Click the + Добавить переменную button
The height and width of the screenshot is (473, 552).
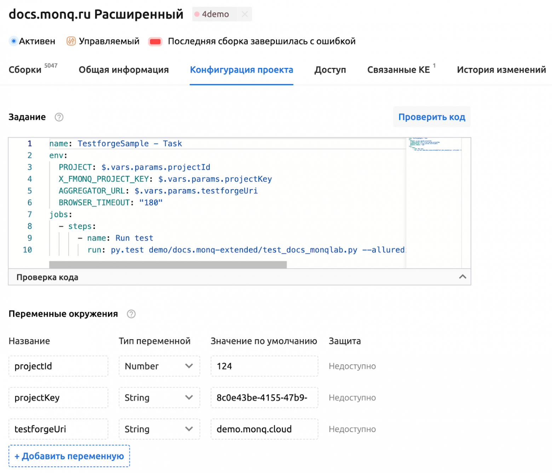point(69,456)
